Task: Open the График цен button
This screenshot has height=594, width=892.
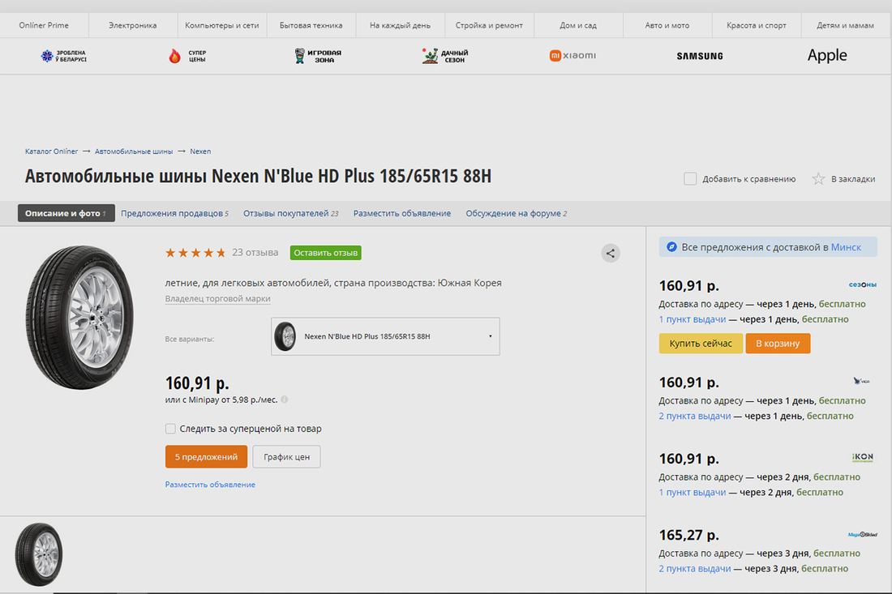Action: 286,456
